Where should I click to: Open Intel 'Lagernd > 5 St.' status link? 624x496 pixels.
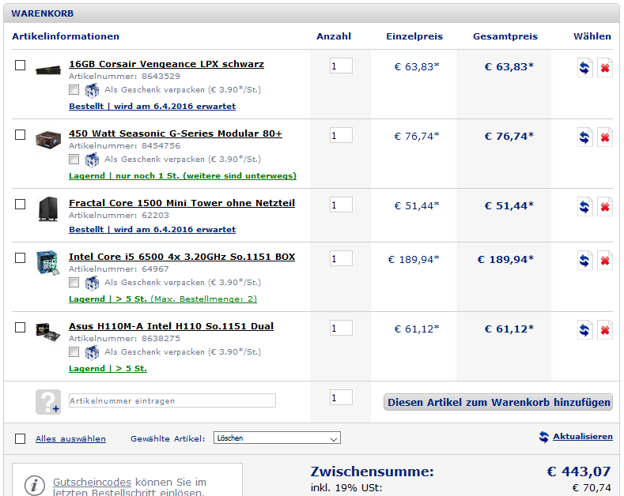[163, 299]
